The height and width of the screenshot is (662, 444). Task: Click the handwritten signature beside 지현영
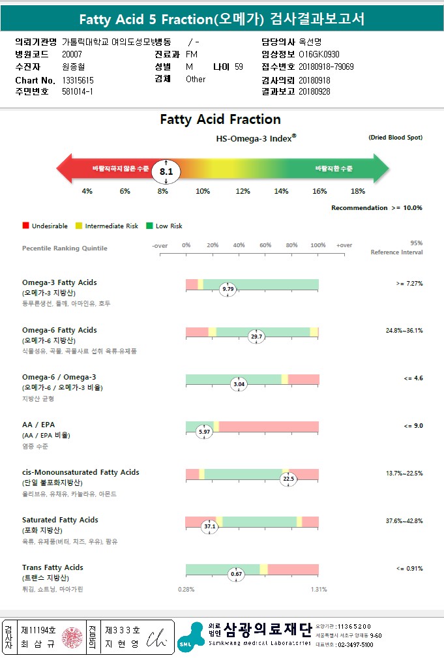tap(156, 637)
